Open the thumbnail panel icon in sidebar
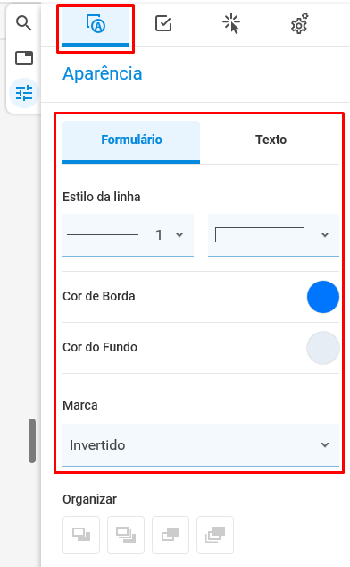Screen dimensions: 350x567 click(x=24, y=58)
